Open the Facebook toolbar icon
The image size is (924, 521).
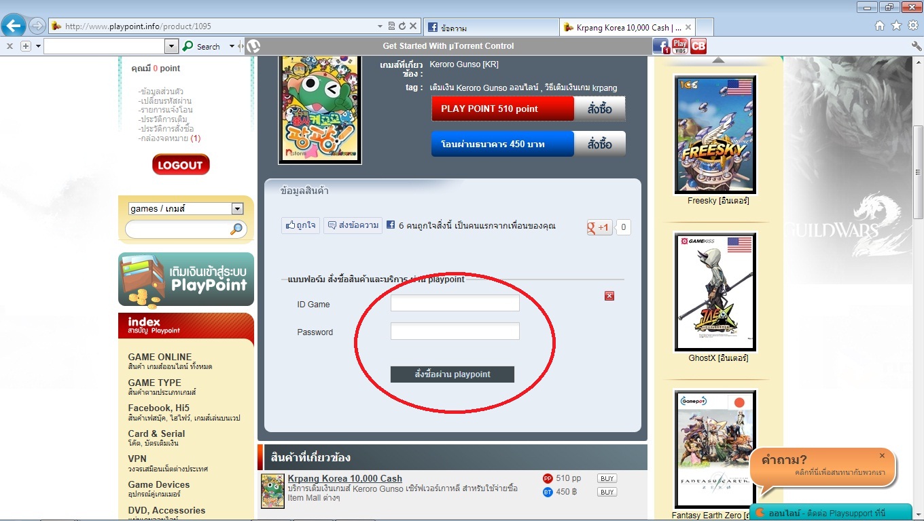click(x=661, y=46)
